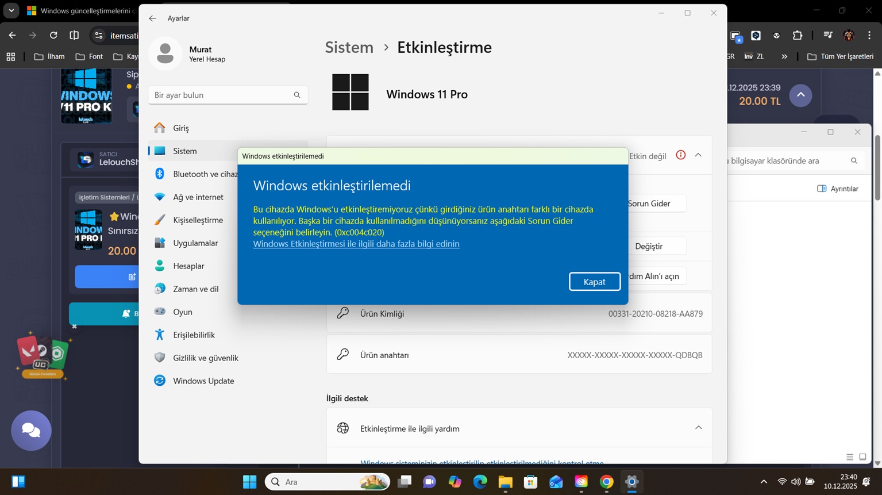The image size is (882, 495).
Task: Open Chrome media controls icon
Action: click(x=828, y=36)
